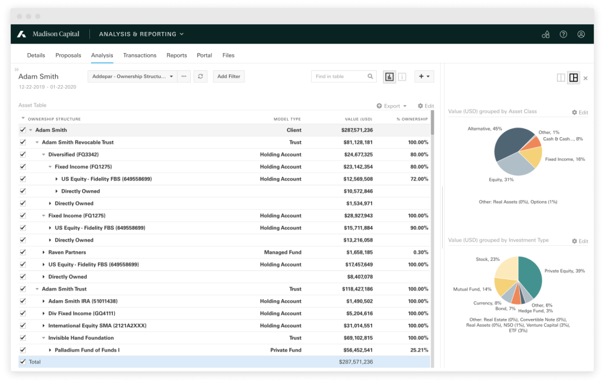Collapse the Adam Smith Trust group
604x383 pixels.
click(x=37, y=289)
